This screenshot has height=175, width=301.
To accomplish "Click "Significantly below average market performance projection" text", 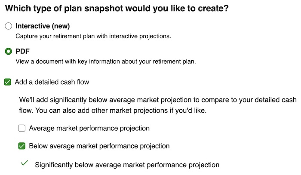I will click(127, 165).
